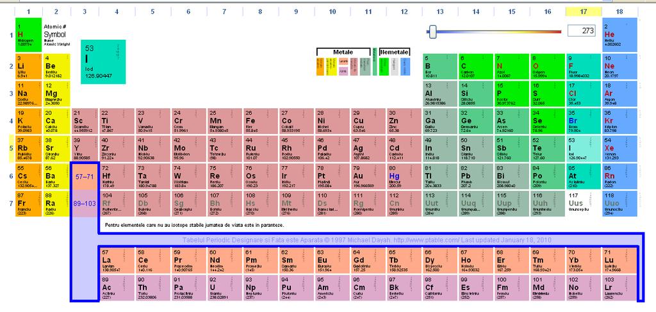Select the Gd (64) element cell
This screenshot has height=312, width=656.
(x=368, y=260)
